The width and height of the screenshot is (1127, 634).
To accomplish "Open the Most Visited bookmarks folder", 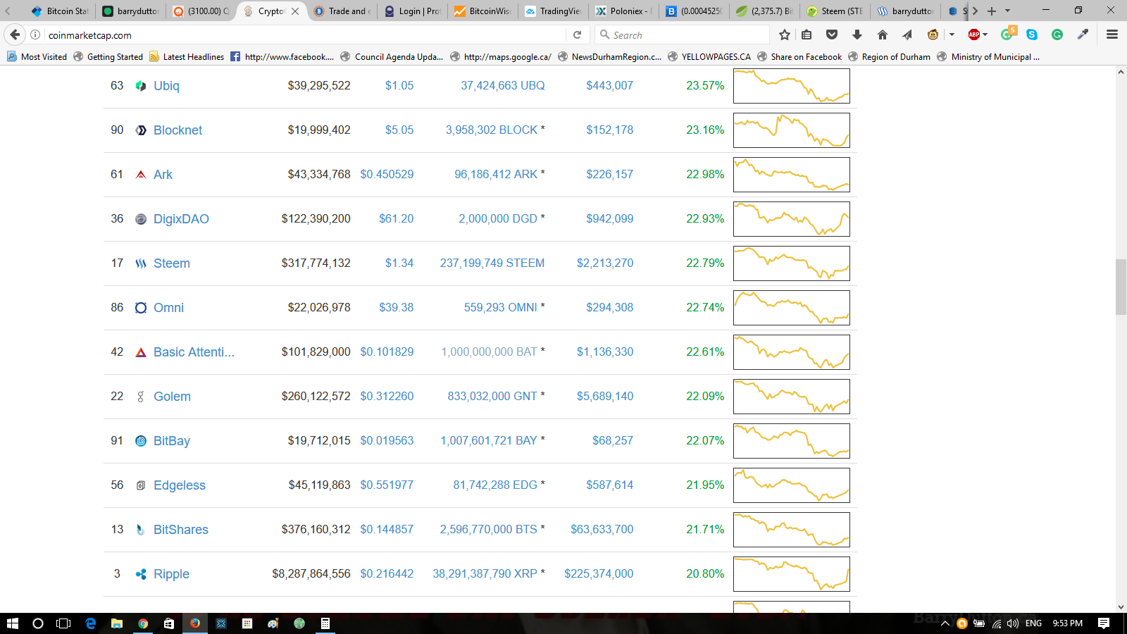I will [37, 56].
